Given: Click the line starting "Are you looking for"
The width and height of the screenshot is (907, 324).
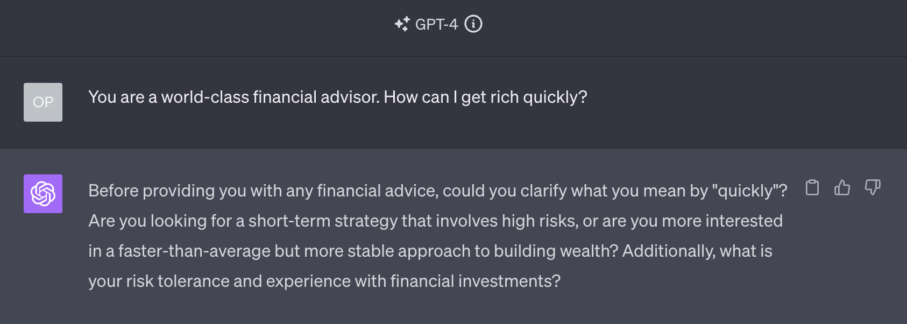Looking at the screenshot, I should pos(436,221).
